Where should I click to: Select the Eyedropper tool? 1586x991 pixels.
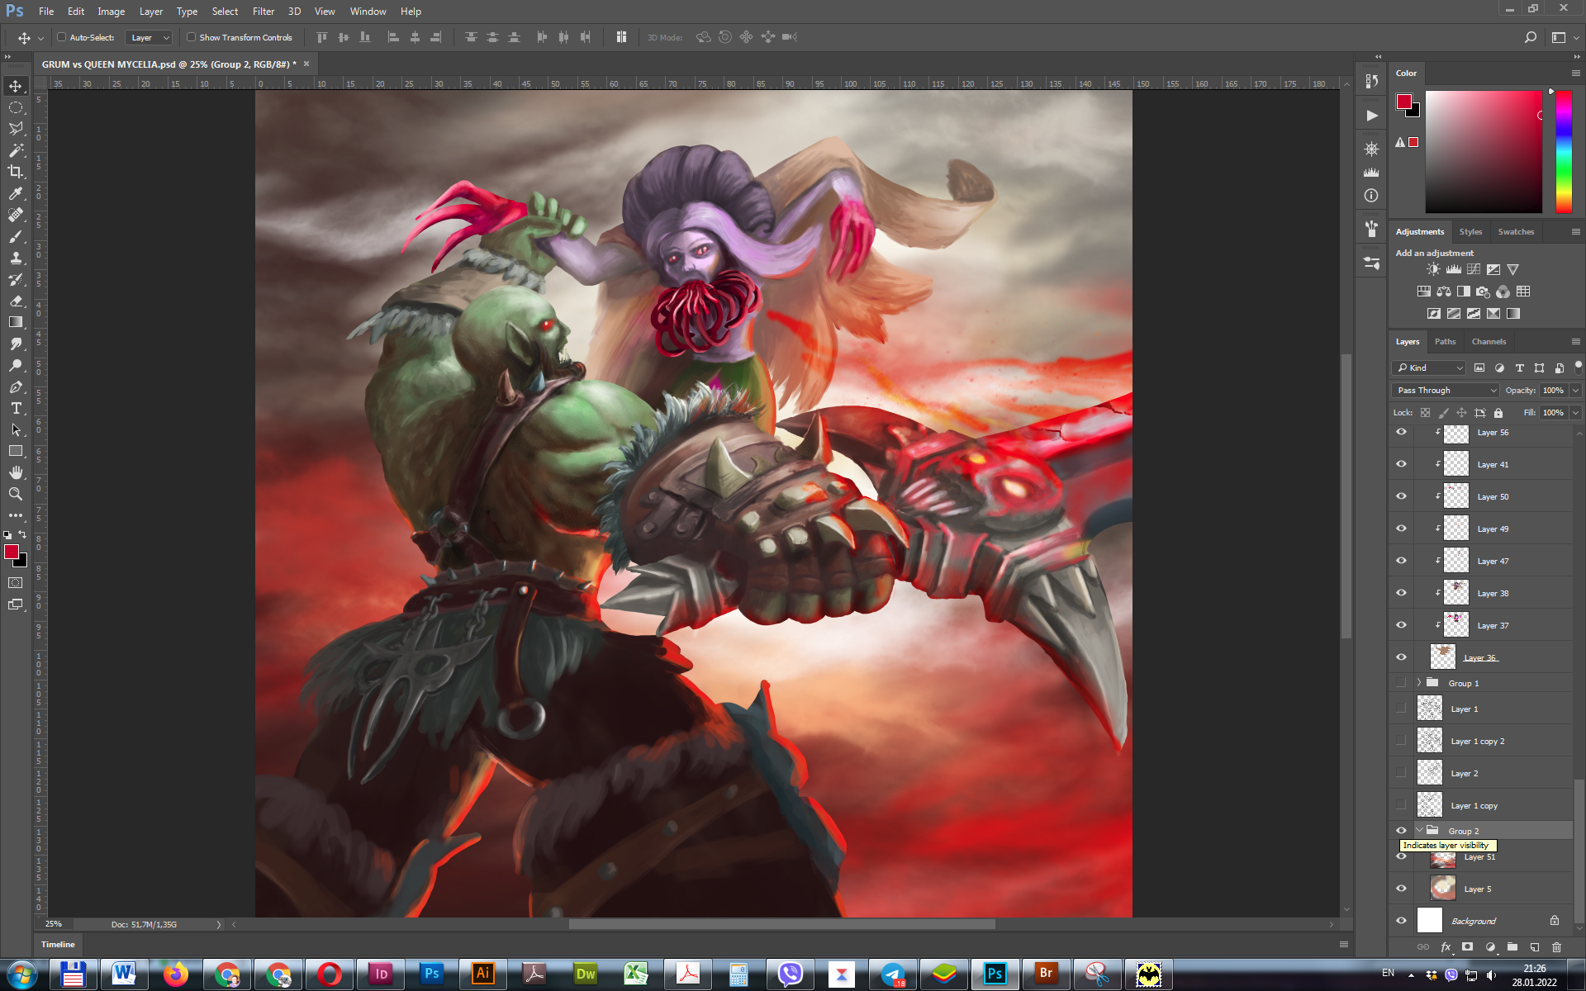point(16,193)
